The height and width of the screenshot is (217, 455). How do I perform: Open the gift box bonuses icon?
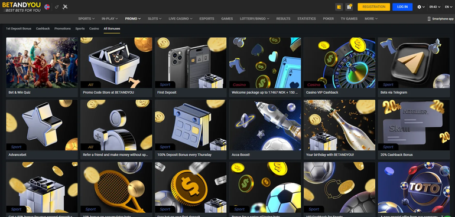click(349, 7)
